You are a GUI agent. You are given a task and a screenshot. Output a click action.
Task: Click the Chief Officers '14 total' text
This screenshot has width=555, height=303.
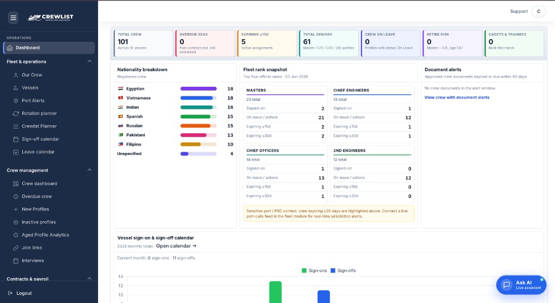253,160
